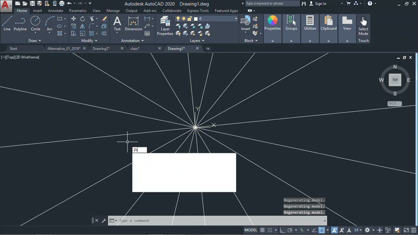The height and width of the screenshot is (235, 418).
Task: Select the Ellipse tool in Draw panel
Action: (59, 26)
